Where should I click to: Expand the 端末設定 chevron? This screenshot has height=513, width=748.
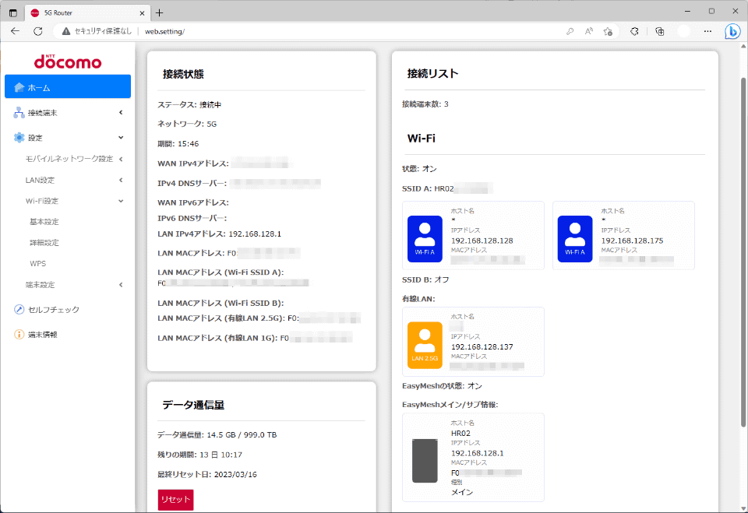(121, 285)
